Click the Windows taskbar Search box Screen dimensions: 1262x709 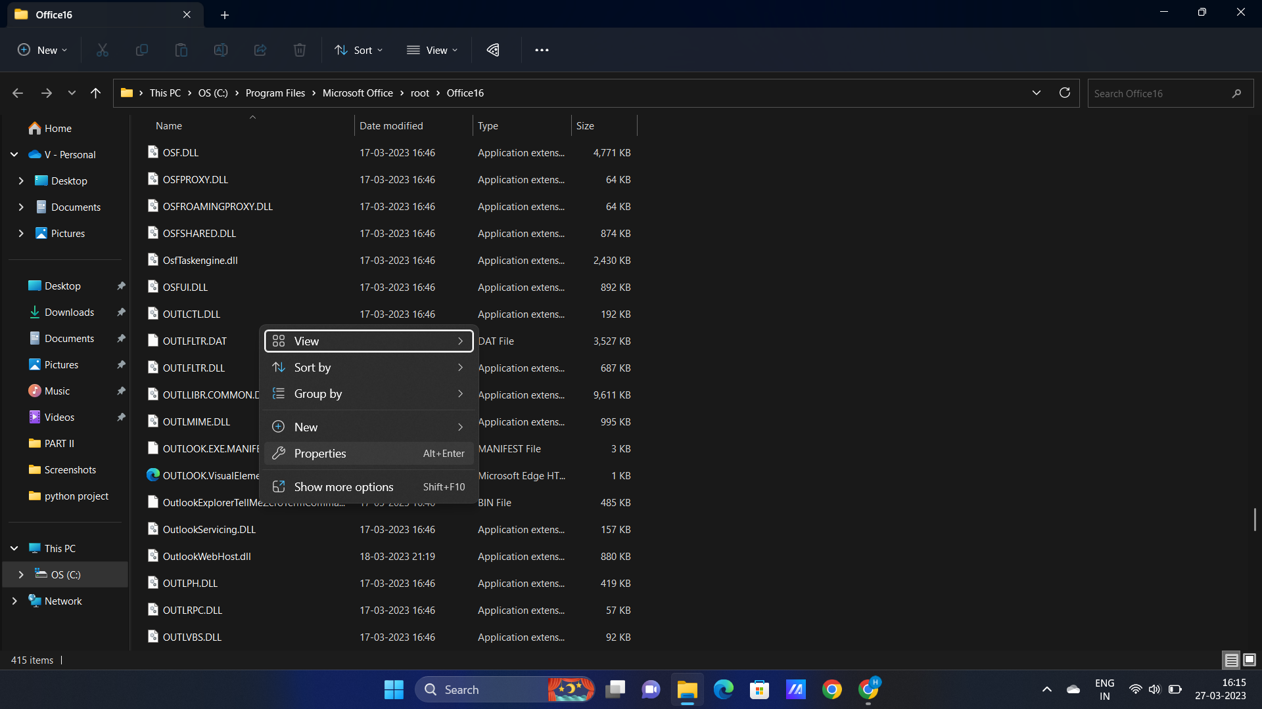[505, 689]
